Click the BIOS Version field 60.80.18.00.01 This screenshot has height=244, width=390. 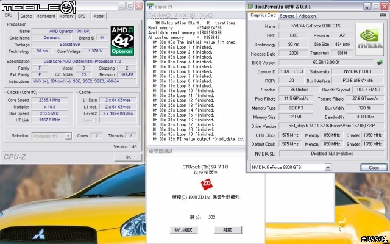pos(326,62)
